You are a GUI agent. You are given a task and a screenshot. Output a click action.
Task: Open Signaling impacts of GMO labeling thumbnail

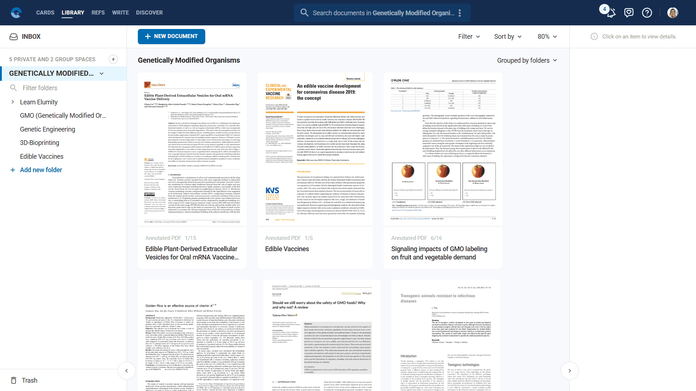point(443,149)
